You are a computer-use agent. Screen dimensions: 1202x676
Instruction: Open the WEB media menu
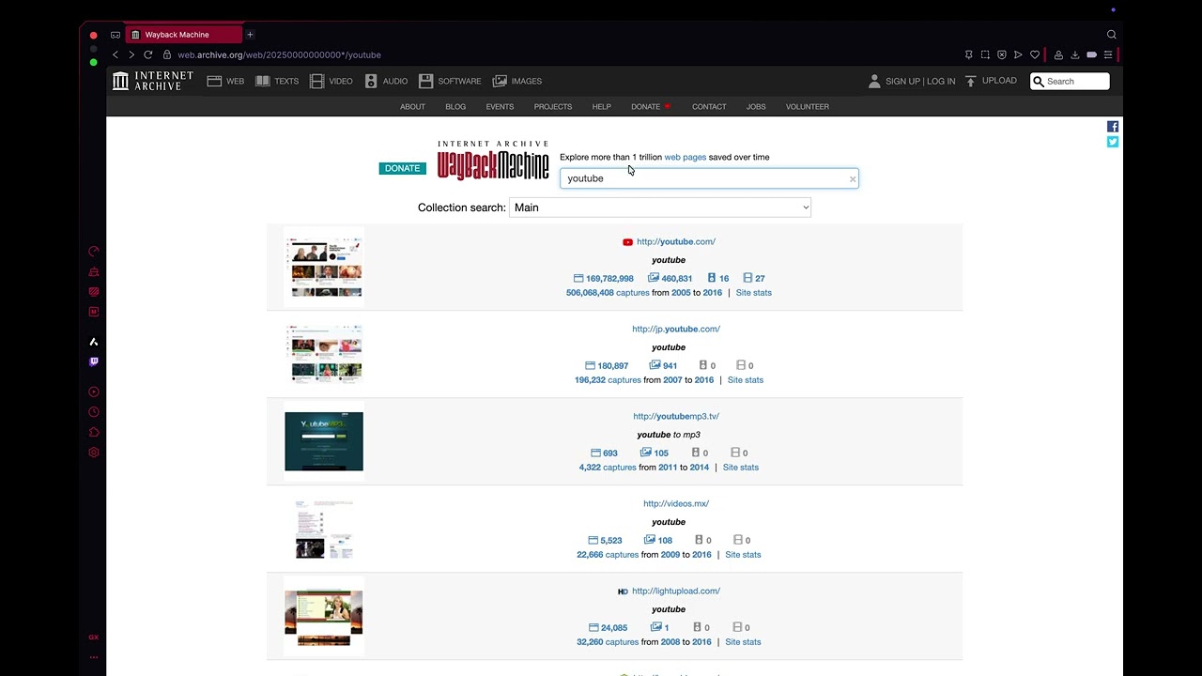pyautogui.click(x=225, y=81)
